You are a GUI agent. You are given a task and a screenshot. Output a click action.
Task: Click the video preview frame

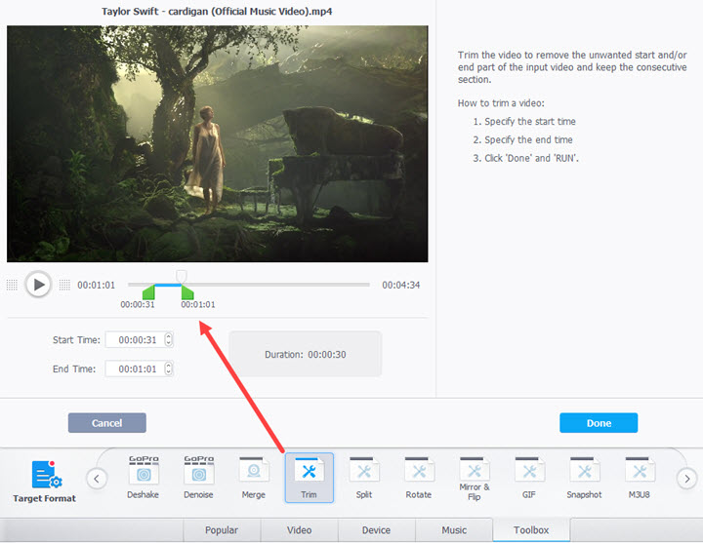coord(218,143)
